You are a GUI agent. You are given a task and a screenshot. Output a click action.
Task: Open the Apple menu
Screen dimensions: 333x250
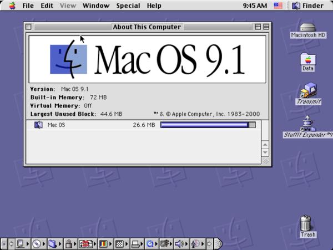point(12,6)
